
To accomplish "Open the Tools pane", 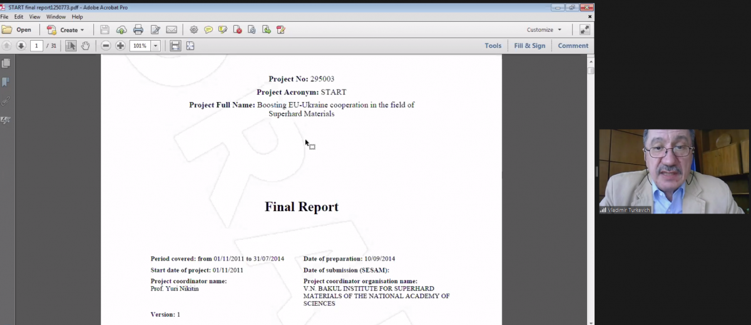I will pyautogui.click(x=493, y=46).
